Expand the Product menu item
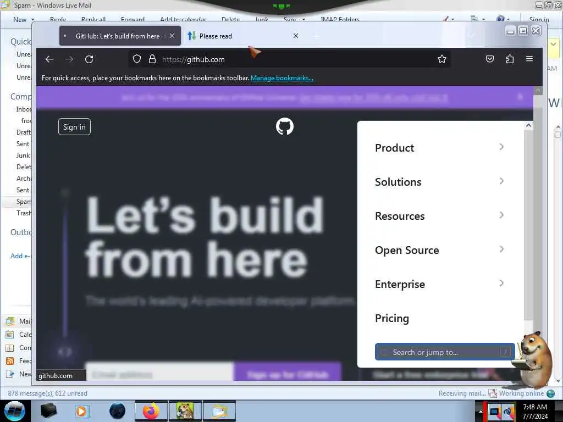The width and height of the screenshot is (563, 422). (439, 147)
